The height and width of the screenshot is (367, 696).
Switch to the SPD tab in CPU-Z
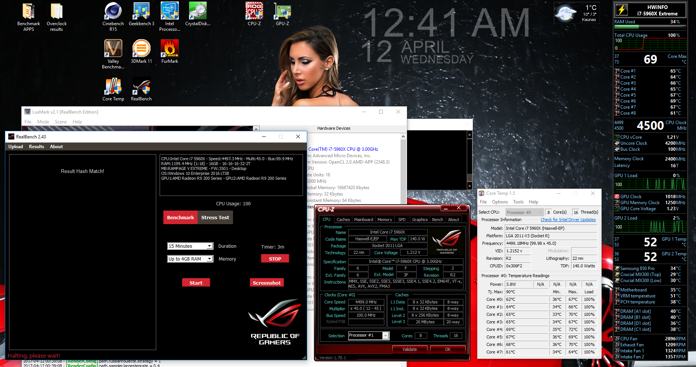point(402,220)
